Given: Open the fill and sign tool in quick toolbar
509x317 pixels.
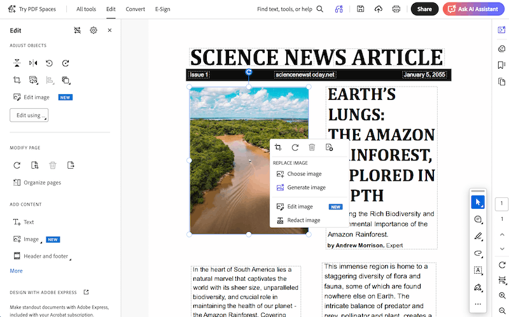Looking at the screenshot, I should click(478, 288).
